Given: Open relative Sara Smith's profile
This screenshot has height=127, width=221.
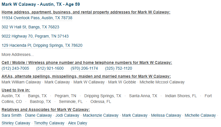Looking at the screenshot, I should click(11, 116).
